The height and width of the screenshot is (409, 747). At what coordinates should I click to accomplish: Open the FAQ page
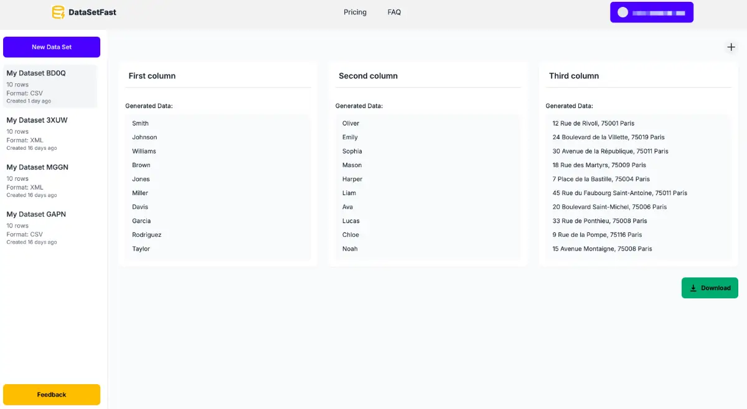click(x=394, y=12)
